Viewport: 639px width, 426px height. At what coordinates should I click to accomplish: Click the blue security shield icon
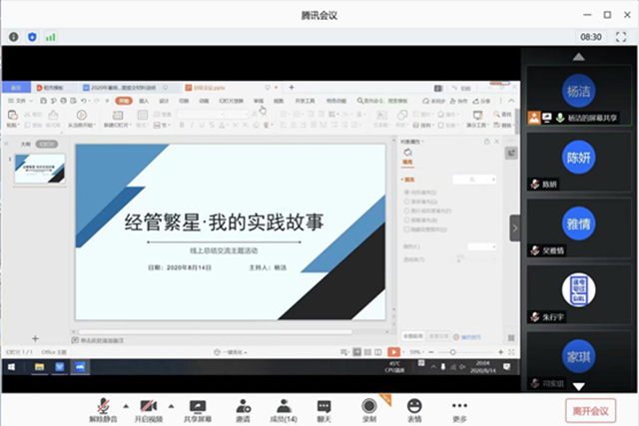(x=31, y=36)
